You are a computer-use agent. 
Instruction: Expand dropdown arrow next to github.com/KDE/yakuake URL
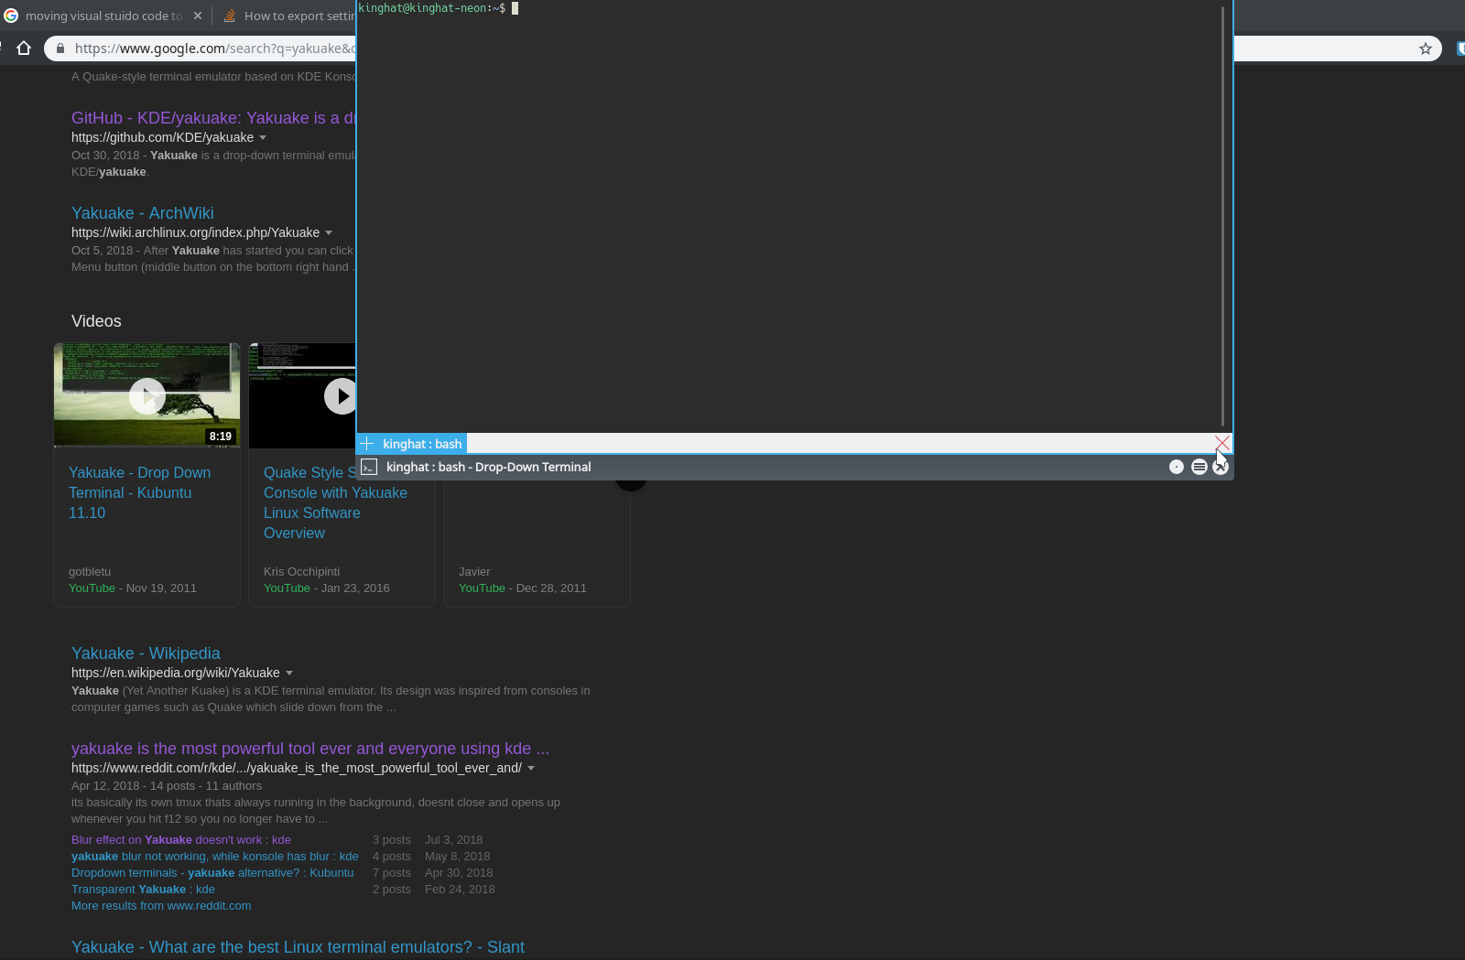(x=263, y=138)
